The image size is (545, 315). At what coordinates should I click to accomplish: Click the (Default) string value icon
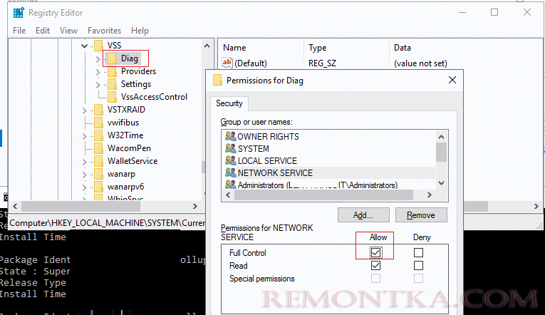[227, 63]
